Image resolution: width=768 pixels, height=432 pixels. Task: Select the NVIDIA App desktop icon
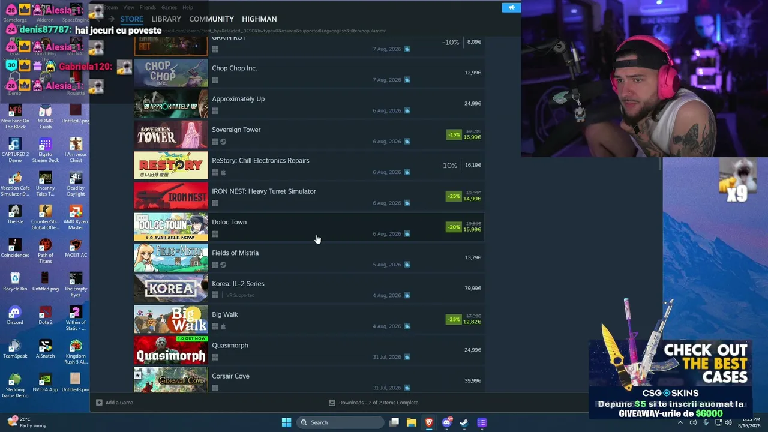tap(46, 382)
